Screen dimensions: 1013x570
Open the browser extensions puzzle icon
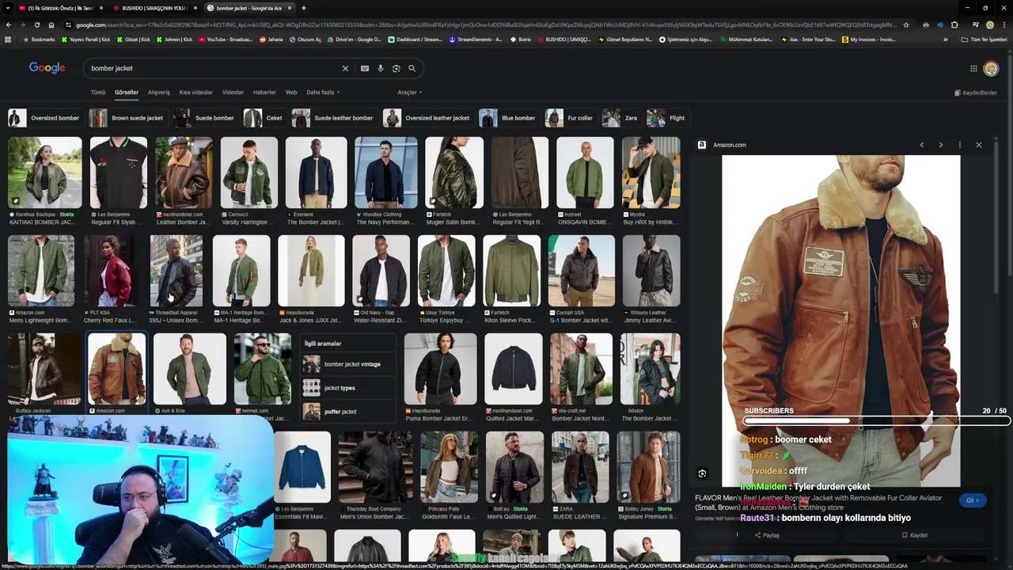pos(954,25)
